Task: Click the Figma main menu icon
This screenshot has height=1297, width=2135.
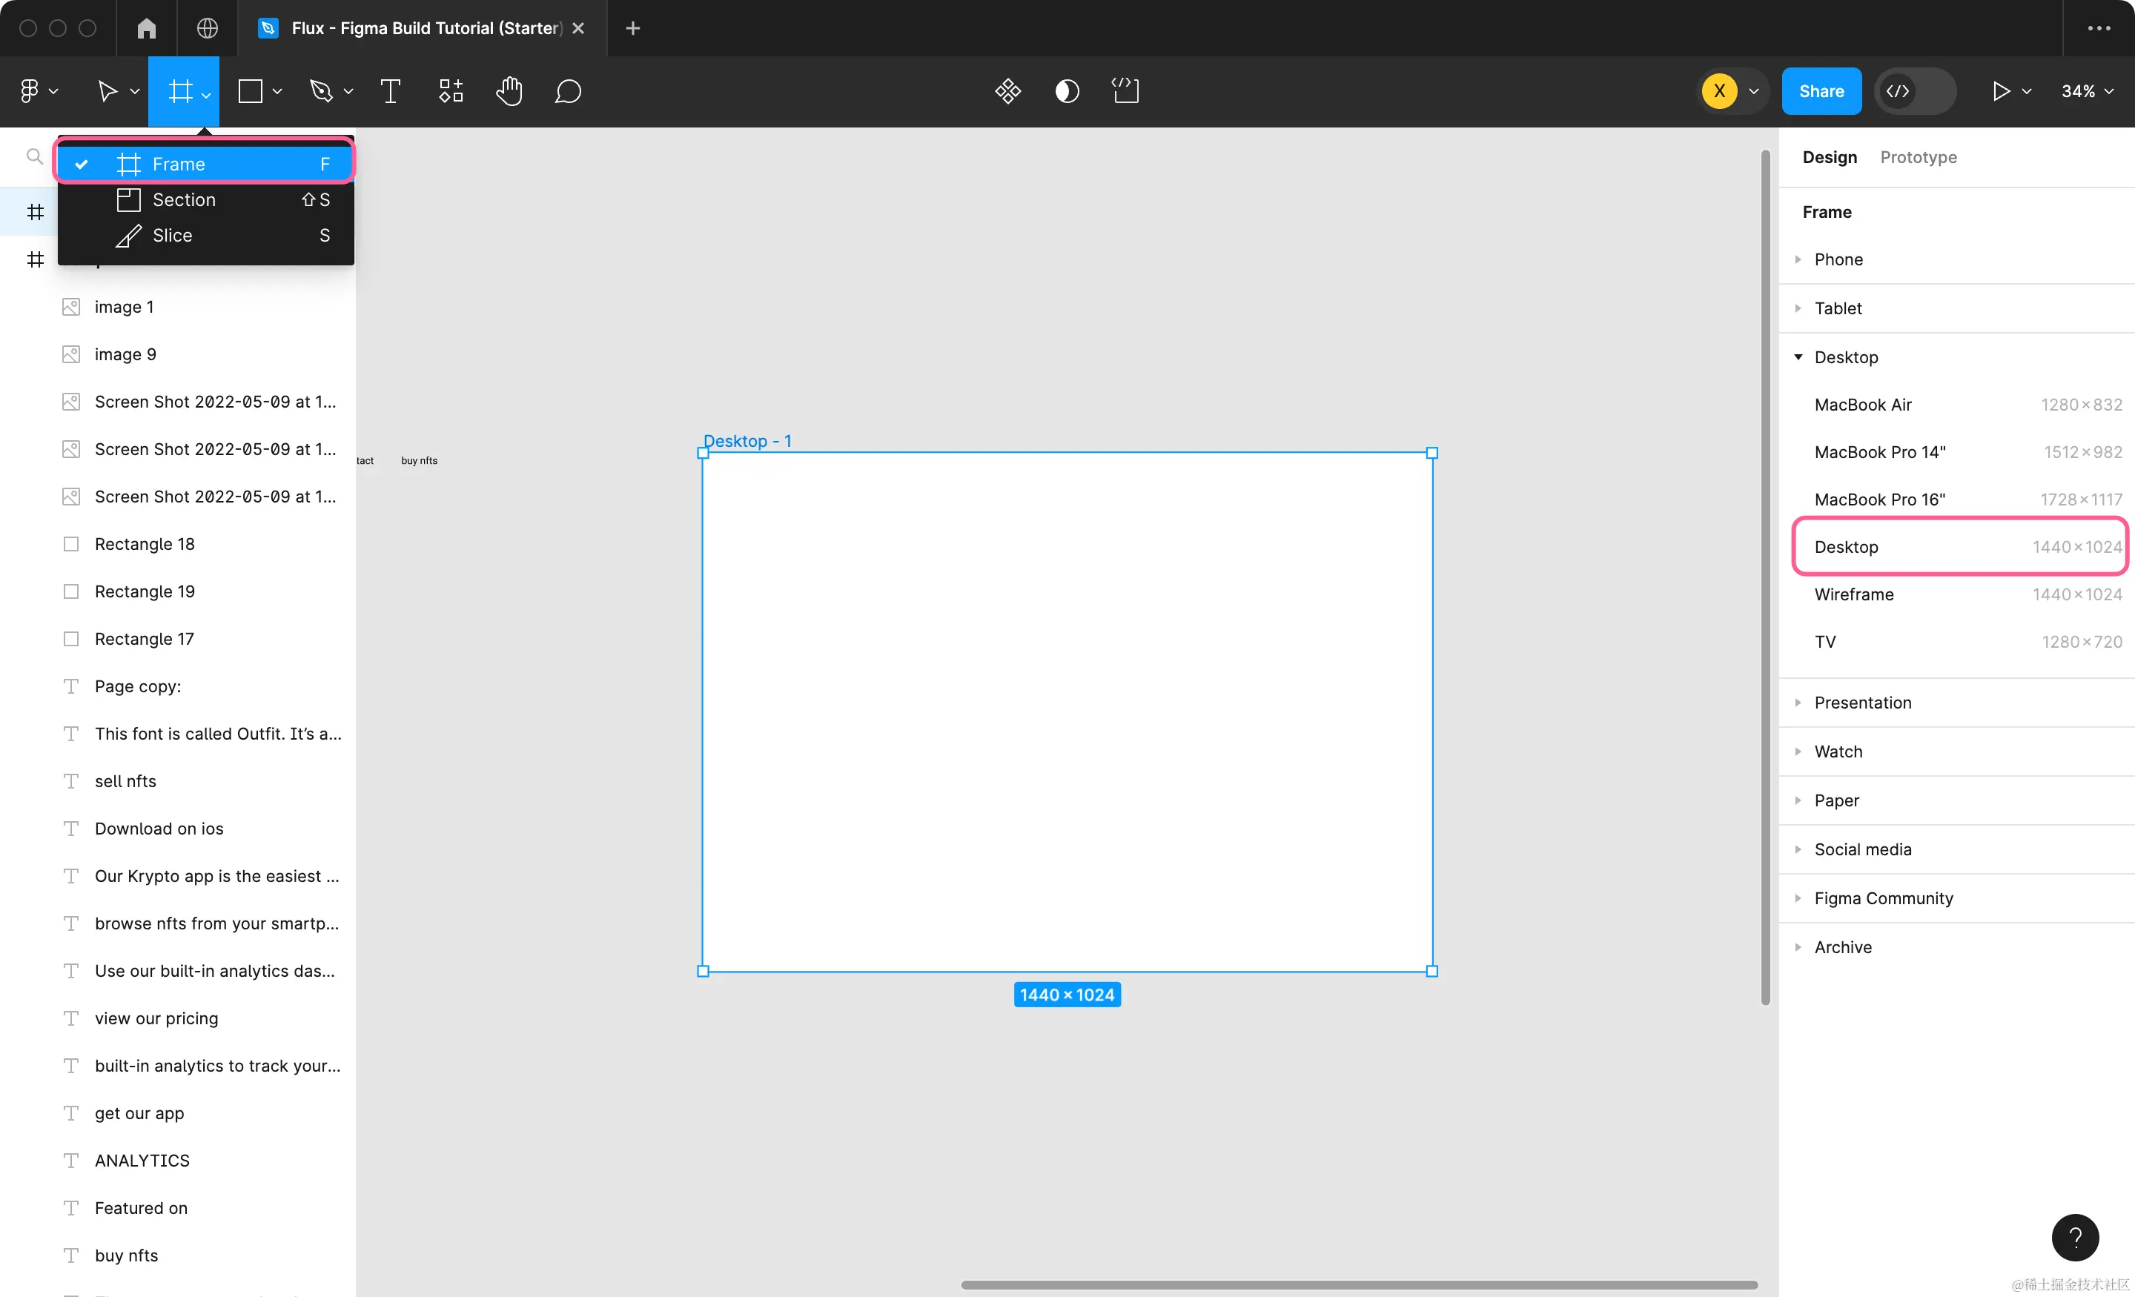Action: click(x=30, y=91)
